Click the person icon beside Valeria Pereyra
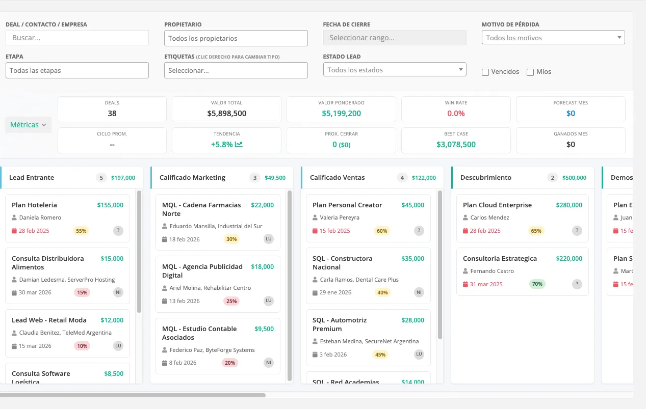 (x=315, y=217)
